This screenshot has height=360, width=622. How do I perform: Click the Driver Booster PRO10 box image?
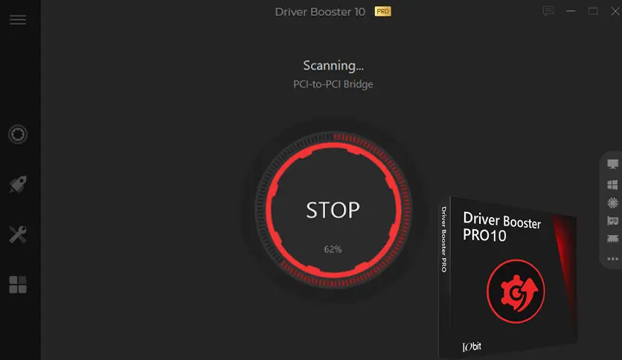tap(507, 277)
